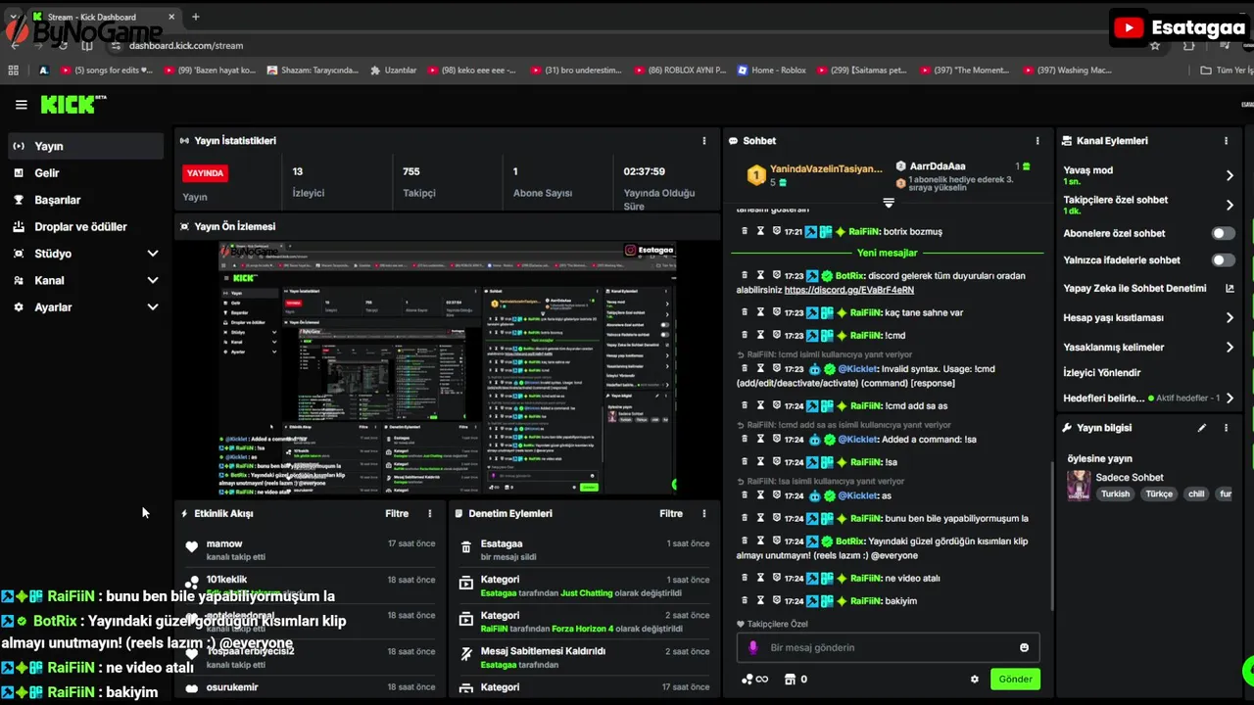Screen dimensions: 1254x705
Task: Select Yayın in the sidebar
Action: pyautogui.click(x=85, y=146)
